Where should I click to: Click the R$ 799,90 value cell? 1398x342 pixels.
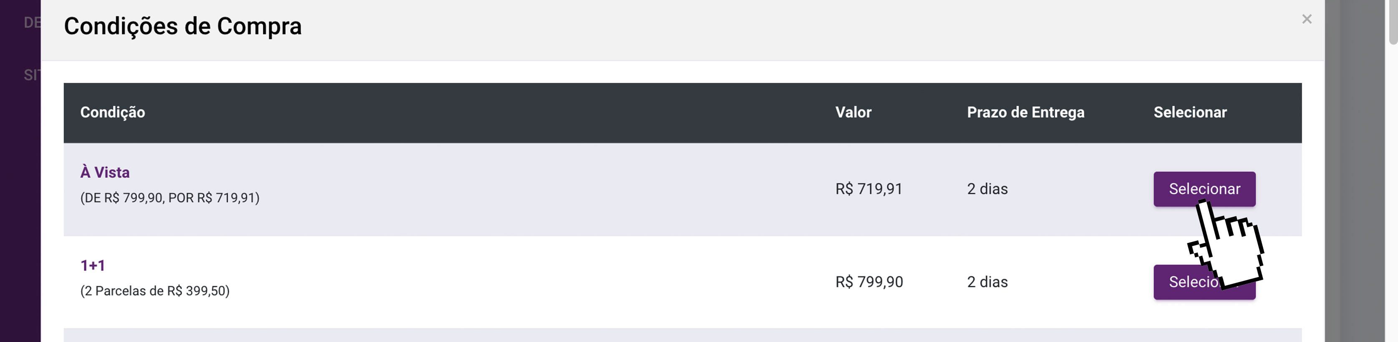[x=869, y=282]
